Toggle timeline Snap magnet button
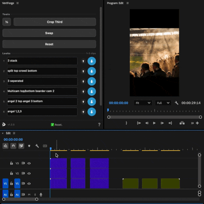The image size is (204, 204). 13,146
